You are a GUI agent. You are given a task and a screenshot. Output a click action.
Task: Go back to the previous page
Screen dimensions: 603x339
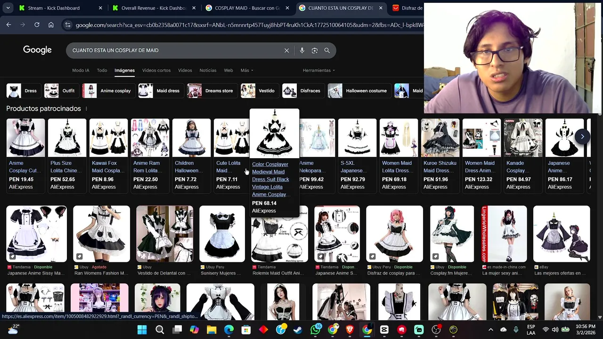tap(8, 24)
